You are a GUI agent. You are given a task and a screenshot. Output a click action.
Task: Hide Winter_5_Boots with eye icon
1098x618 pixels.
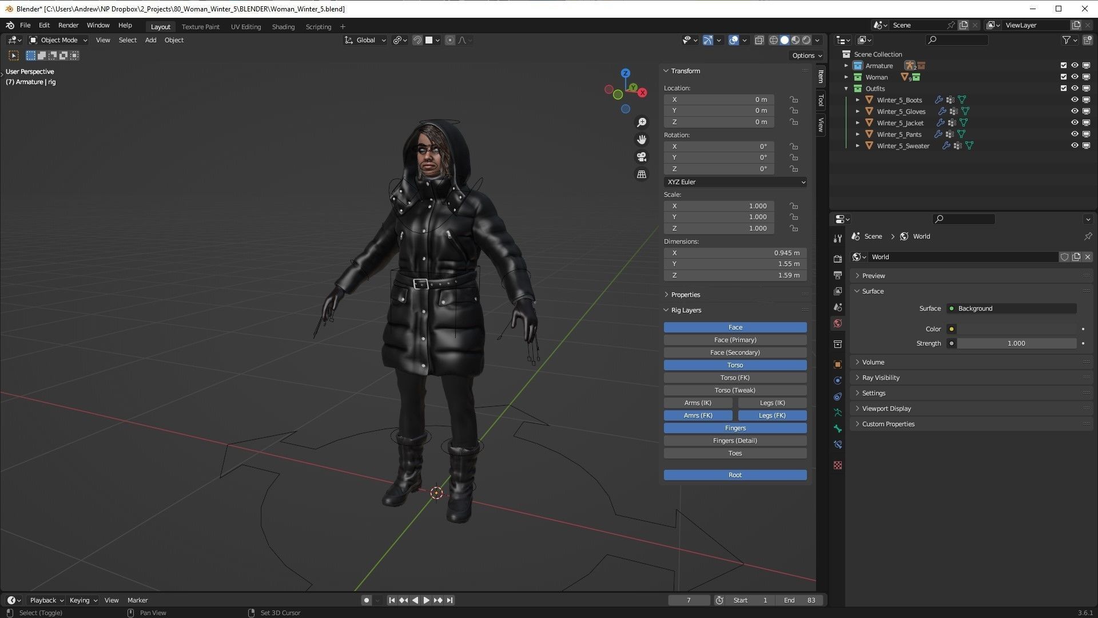click(1075, 100)
